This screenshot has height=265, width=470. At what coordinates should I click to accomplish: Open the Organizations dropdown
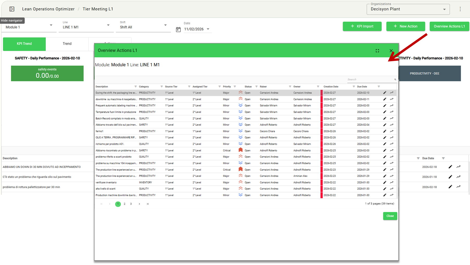pyautogui.click(x=408, y=9)
